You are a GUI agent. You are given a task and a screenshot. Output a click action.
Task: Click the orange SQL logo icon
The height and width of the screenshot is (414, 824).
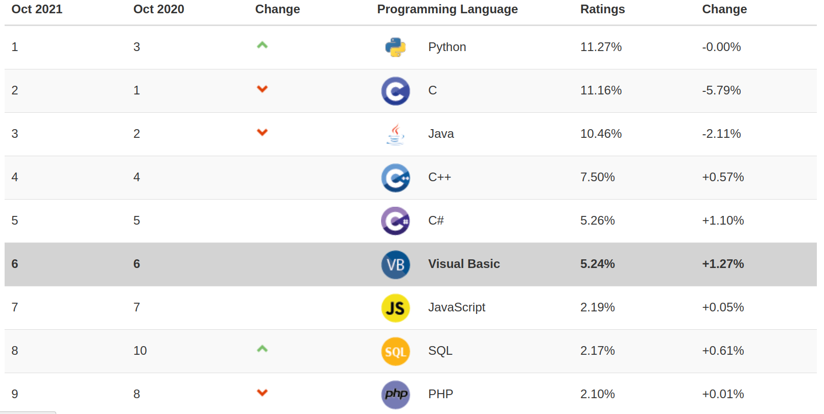tap(395, 351)
